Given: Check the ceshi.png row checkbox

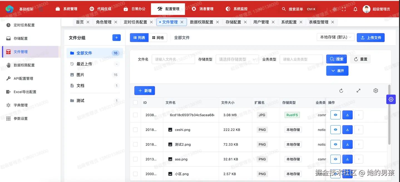Looking at the screenshot, I should [x=135, y=130].
